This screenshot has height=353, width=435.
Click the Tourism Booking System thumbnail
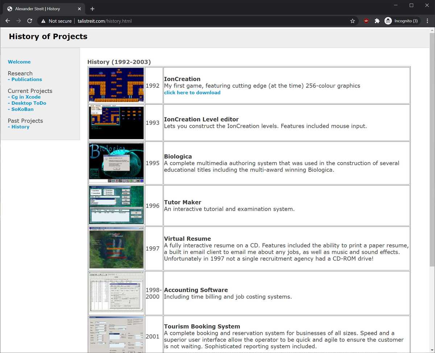(x=116, y=334)
